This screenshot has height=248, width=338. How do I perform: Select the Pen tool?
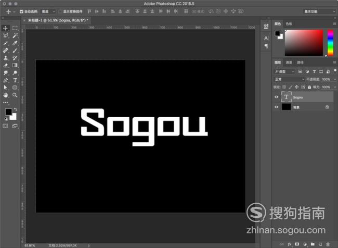(6, 80)
